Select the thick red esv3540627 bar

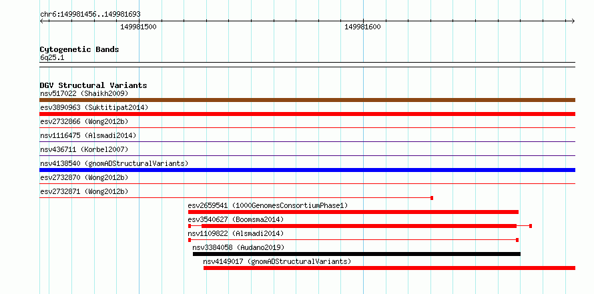pyautogui.click(x=359, y=226)
